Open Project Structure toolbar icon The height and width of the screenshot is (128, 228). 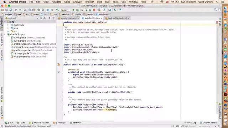pyautogui.click(x=110, y=10)
